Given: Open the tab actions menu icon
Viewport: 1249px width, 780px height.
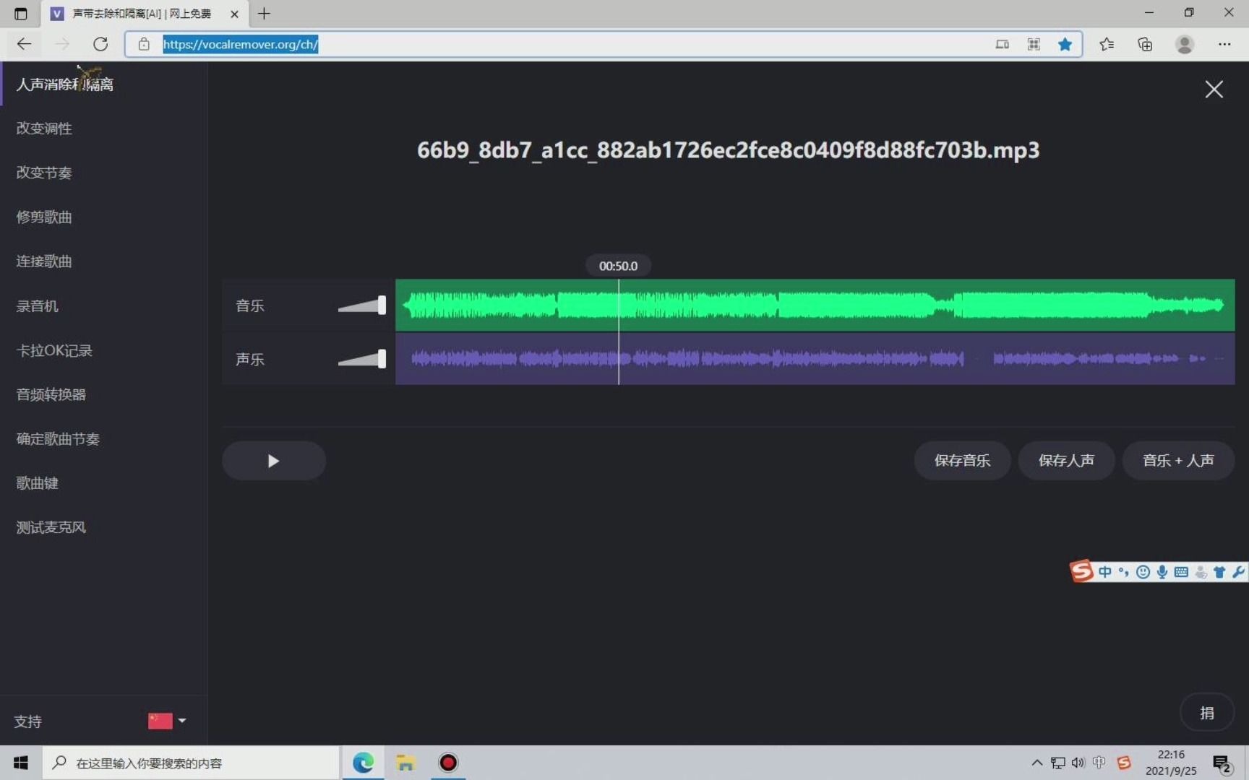Looking at the screenshot, I should 20,14.
